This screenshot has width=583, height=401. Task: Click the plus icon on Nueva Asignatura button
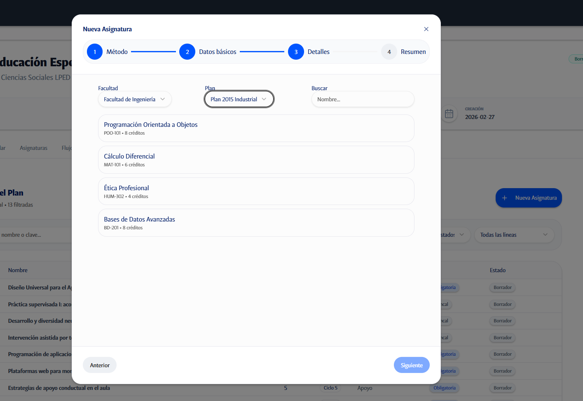pyautogui.click(x=504, y=198)
